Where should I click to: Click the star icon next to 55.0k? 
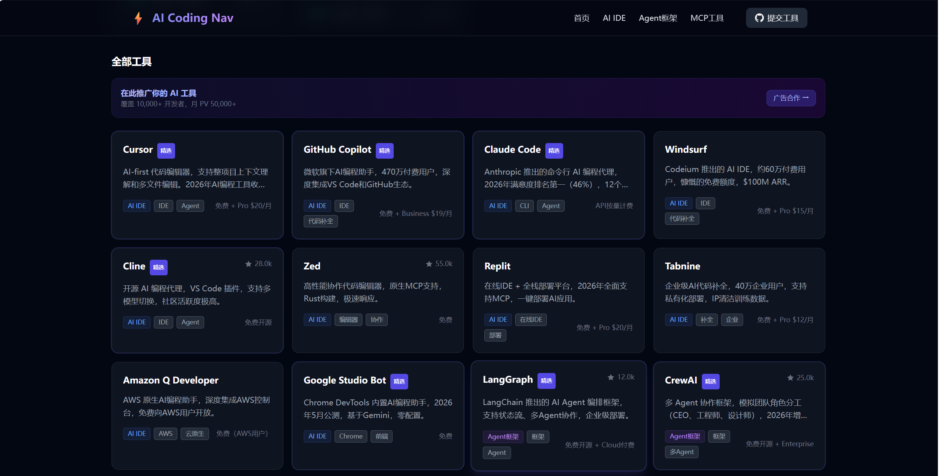tap(429, 264)
